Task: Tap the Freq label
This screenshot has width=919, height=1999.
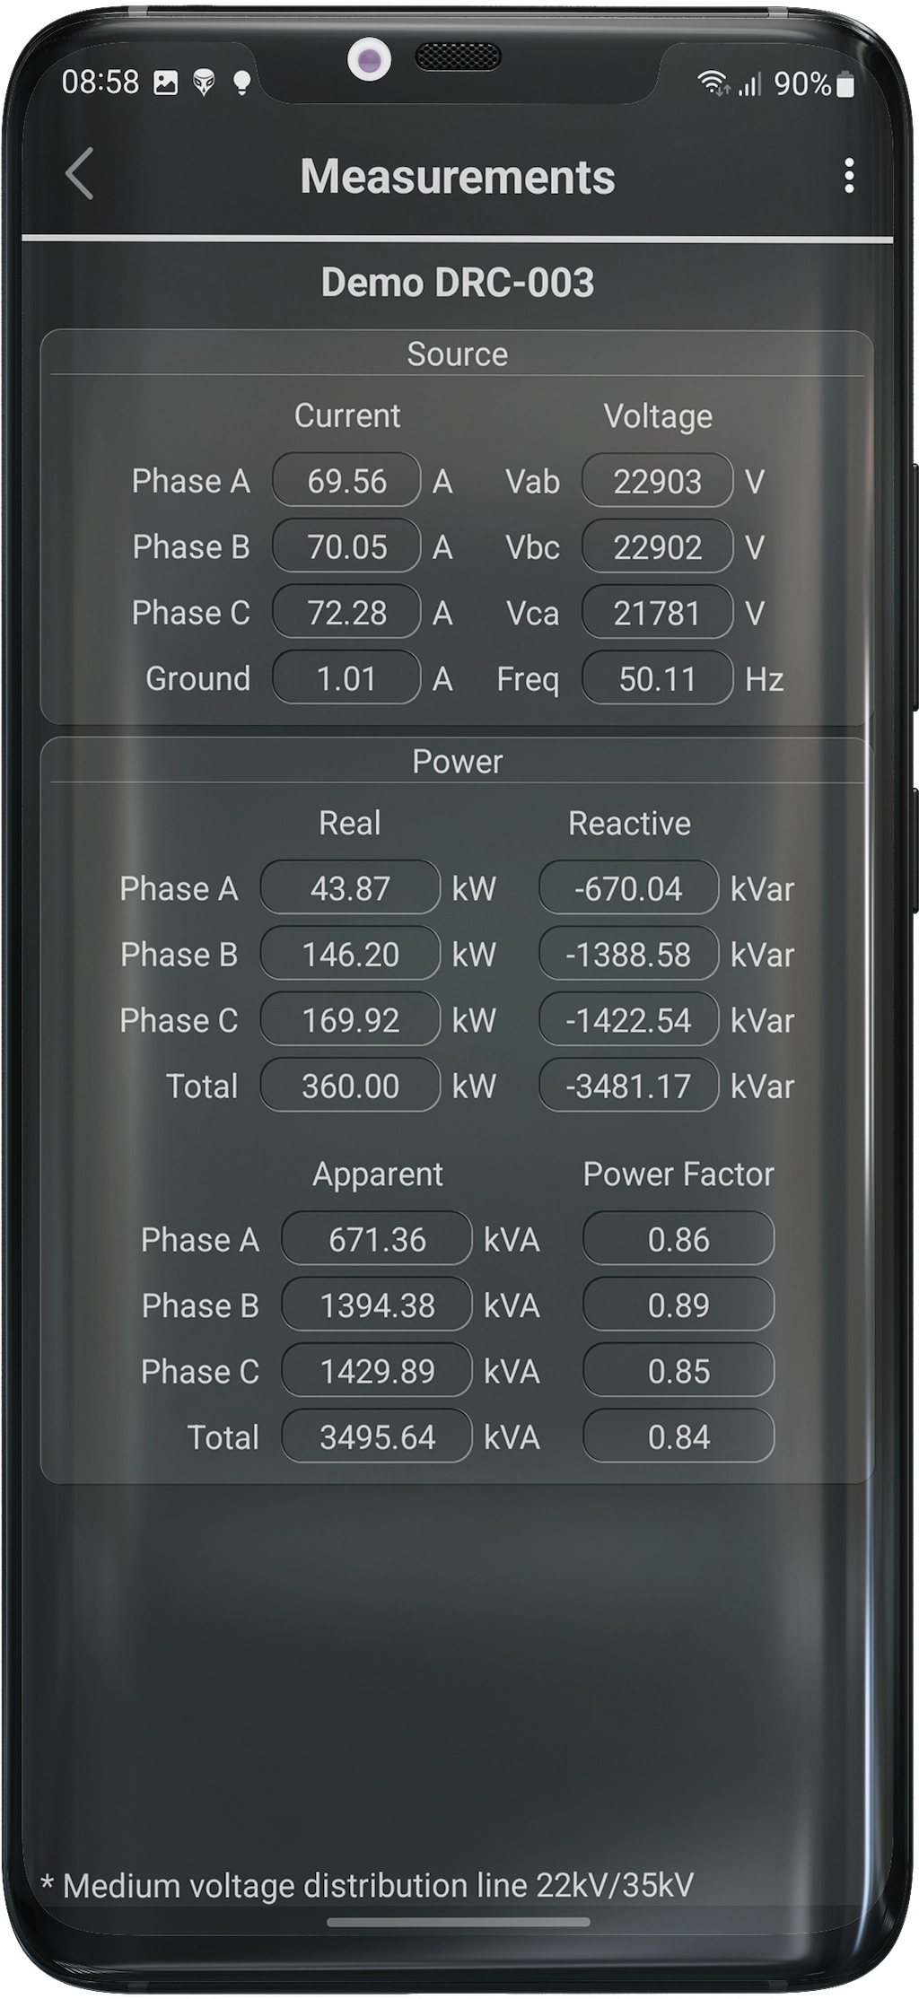Action: click(528, 680)
